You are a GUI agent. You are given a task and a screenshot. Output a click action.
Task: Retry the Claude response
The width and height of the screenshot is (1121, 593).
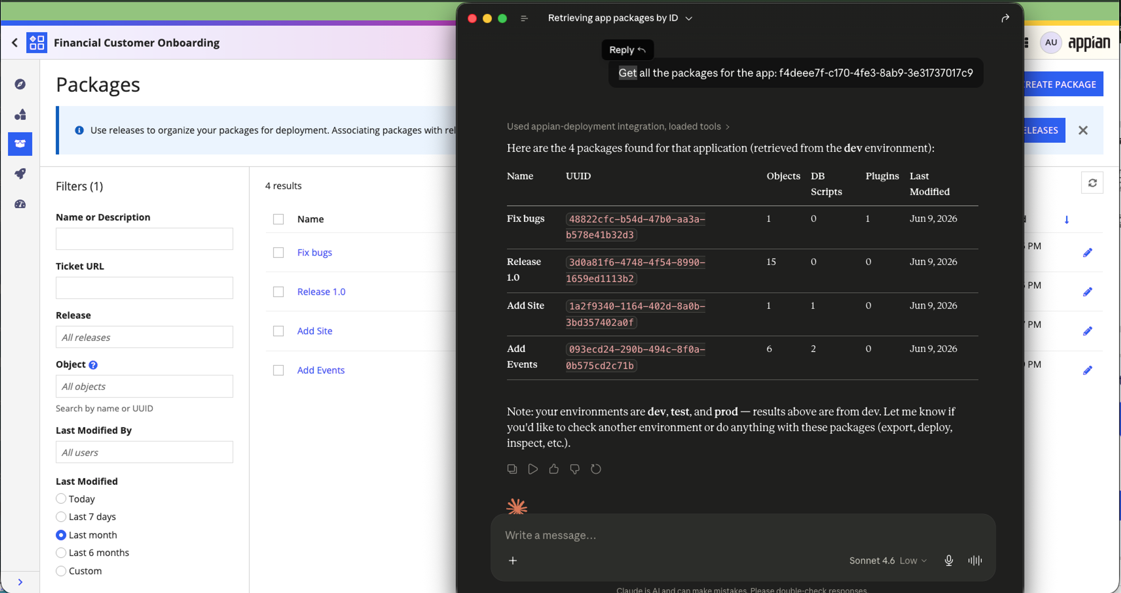(596, 469)
